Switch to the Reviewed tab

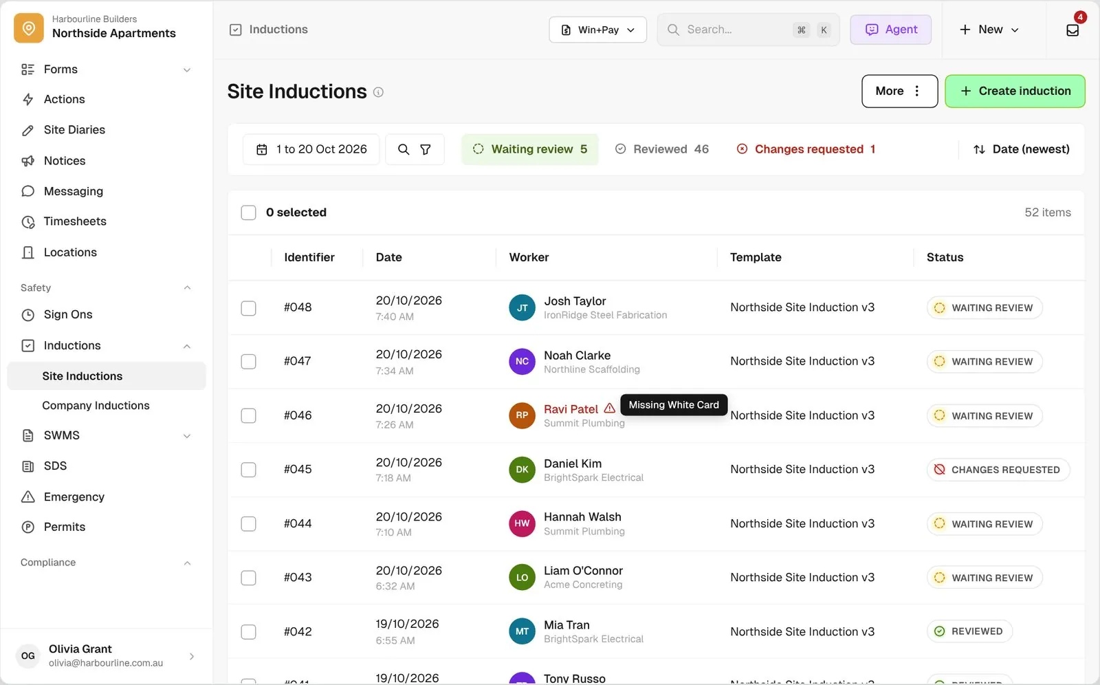tap(661, 149)
